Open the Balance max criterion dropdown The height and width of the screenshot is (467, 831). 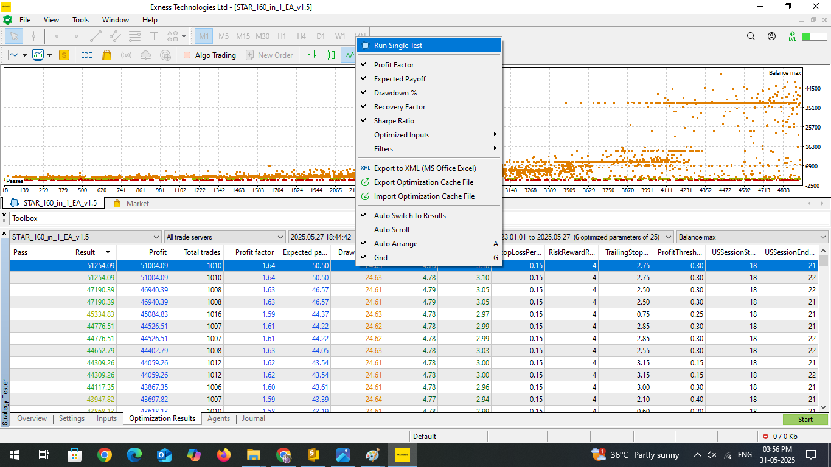(x=752, y=237)
